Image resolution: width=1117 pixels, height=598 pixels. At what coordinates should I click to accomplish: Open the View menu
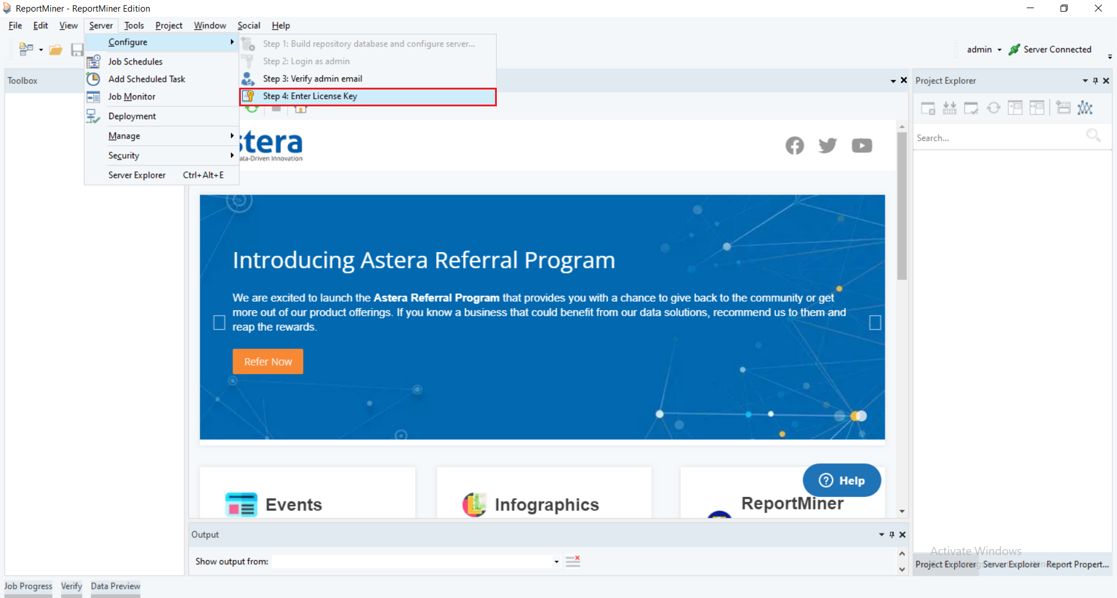(69, 26)
